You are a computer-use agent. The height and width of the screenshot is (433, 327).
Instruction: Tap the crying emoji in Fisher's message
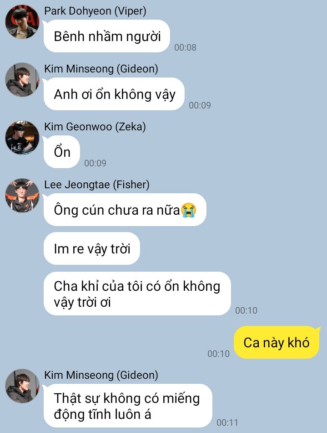(x=188, y=210)
